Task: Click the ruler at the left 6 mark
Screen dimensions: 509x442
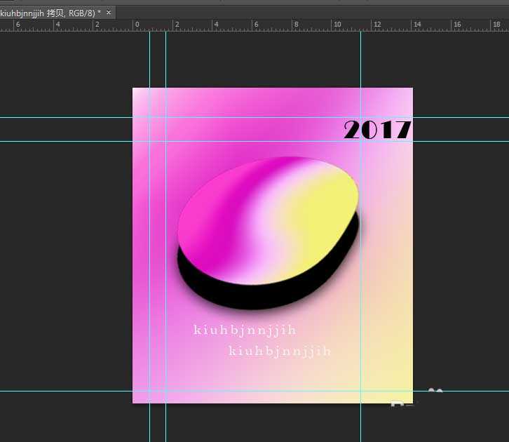Action: tap(18, 25)
